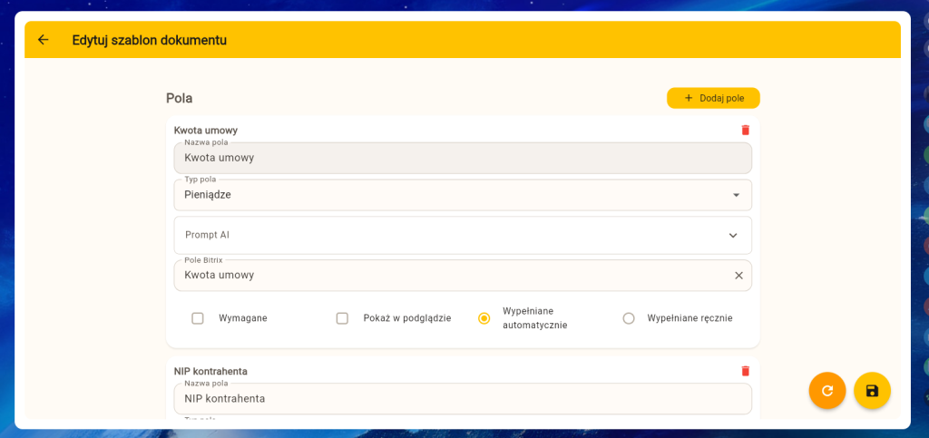Click the Pola section heading

(x=179, y=98)
